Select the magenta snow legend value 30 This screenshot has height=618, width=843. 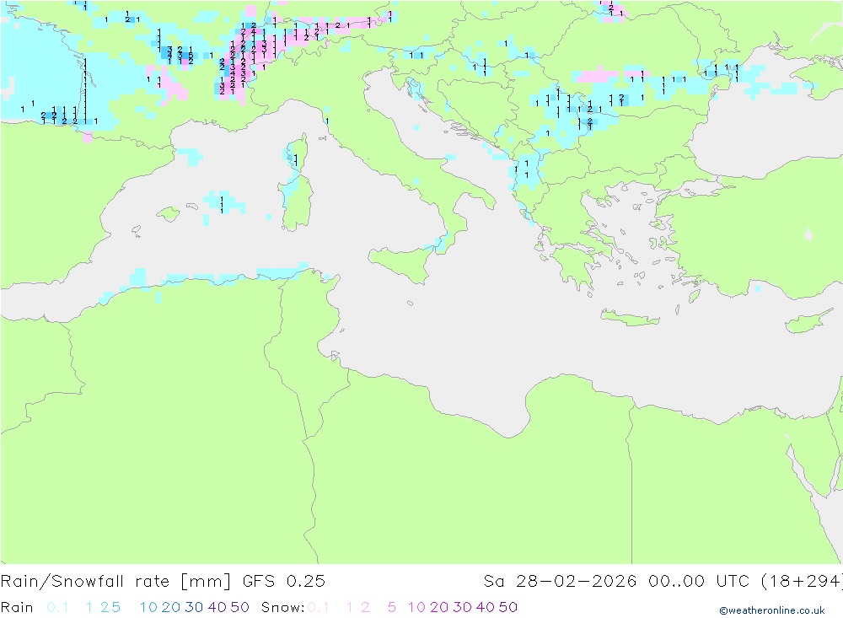(462, 607)
